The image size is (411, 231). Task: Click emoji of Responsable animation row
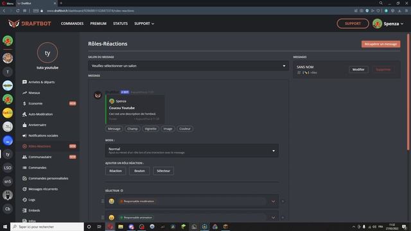[x=111, y=218]
